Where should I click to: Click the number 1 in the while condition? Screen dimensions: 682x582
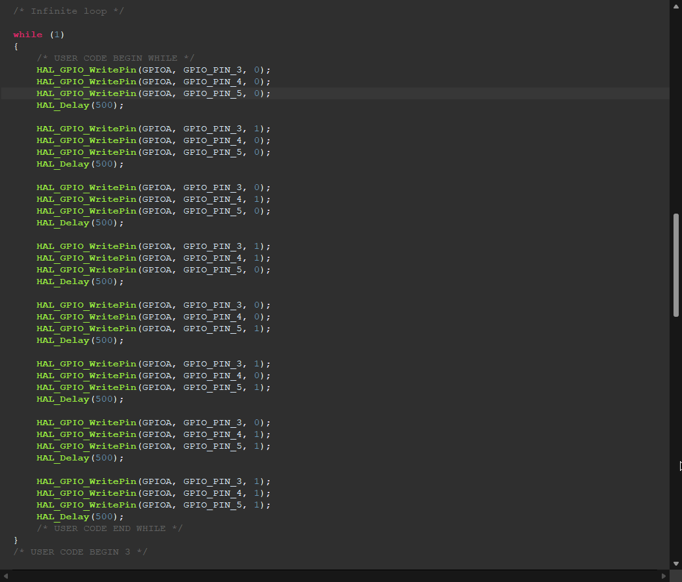[57, 35]
